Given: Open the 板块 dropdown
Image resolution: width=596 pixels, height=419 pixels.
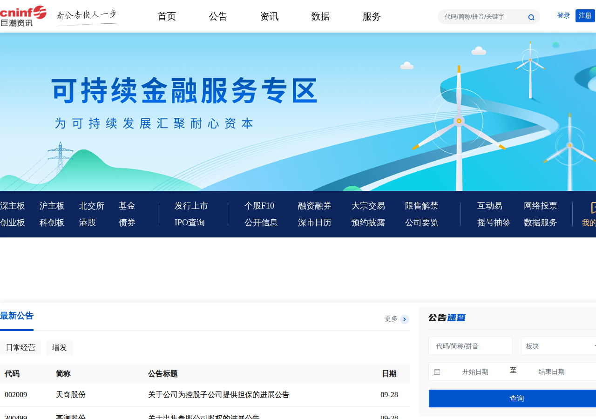Looking at the screenshot, I should (x=559, y=346).
